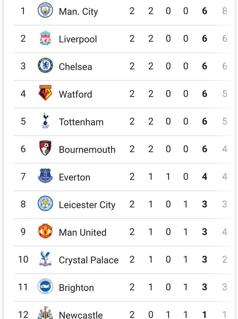The height and width of the screenshot is (319, 238).
Task: Click the Crystal Palace club crest
Action: pyautogui.click(x=45, y=259)
